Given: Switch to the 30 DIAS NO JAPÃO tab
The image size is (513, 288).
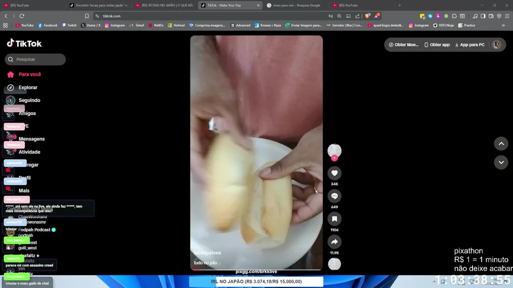Looking at the screenshot, I should tap(164, 5).
